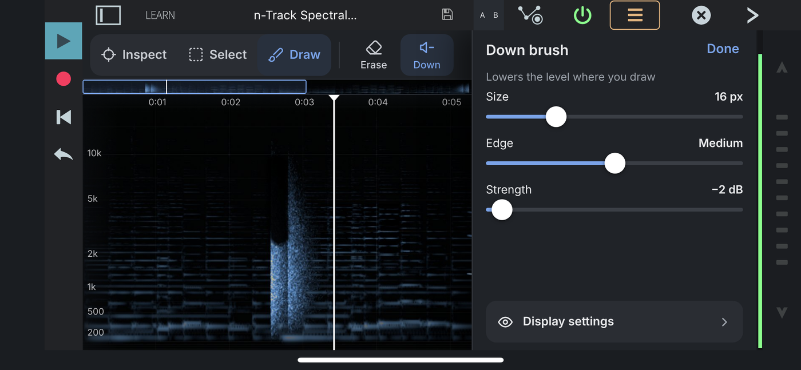
Task: Pick the Erase brush
Action: click(x=374, y=55)
